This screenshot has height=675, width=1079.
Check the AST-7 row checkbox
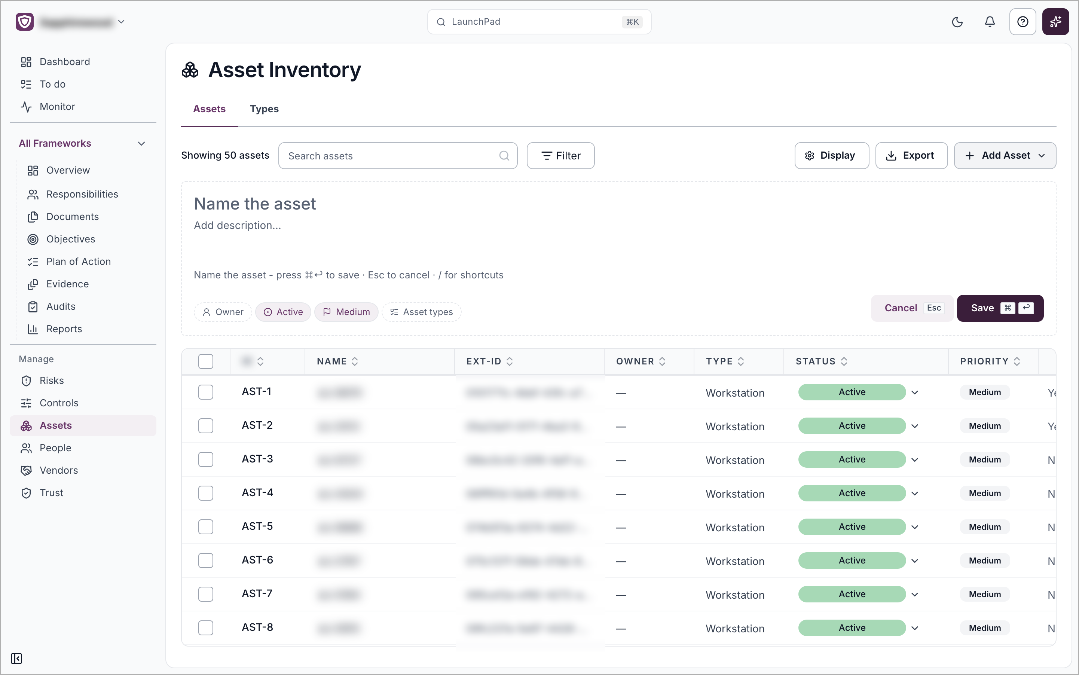coord(206,594)
